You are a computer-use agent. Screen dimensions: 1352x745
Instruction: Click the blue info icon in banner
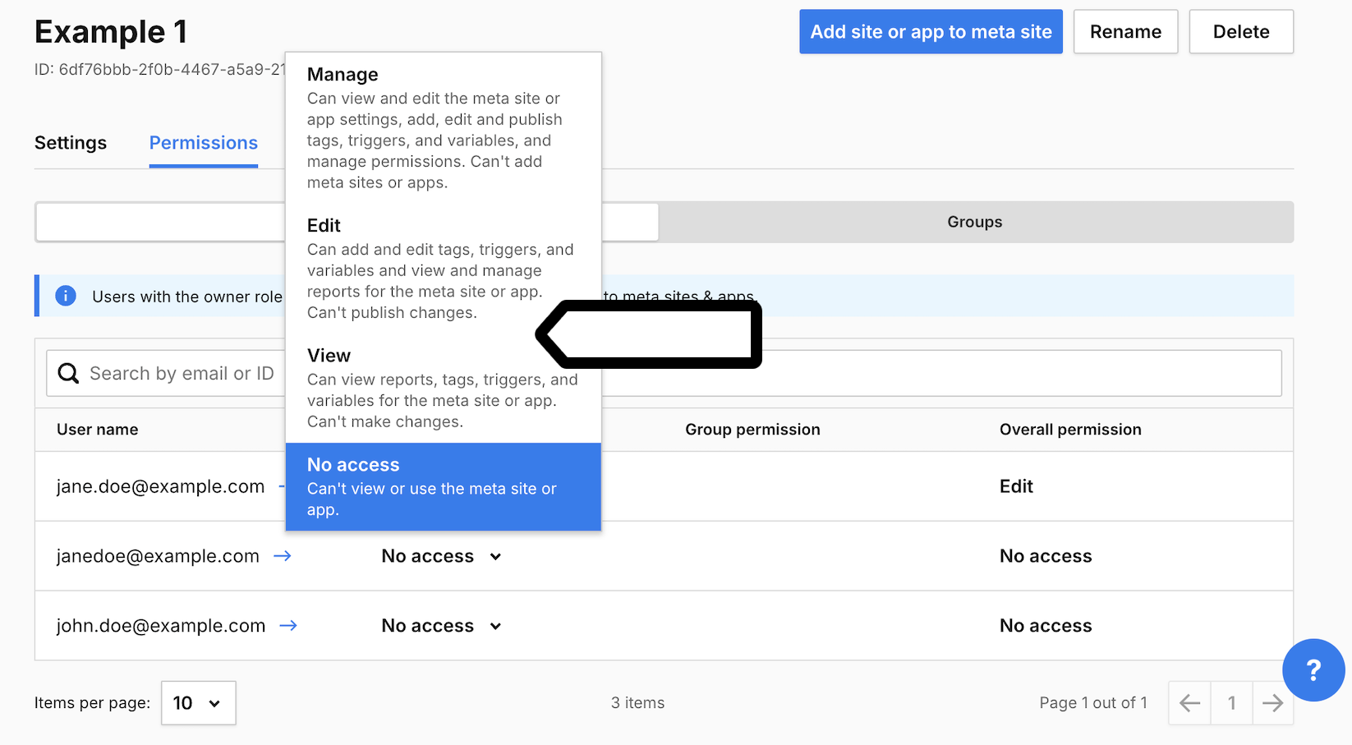66,296
